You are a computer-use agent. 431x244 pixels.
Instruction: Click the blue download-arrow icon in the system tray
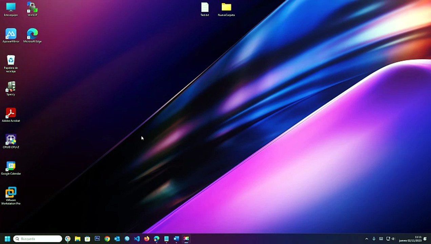point(374,239)
